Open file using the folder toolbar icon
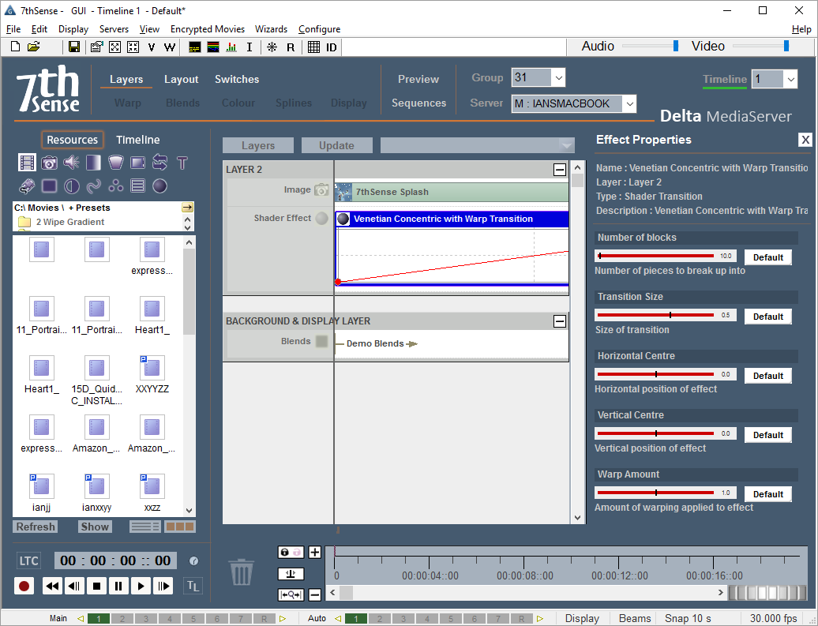Screen dimensions: 818x626 pyautogui.click(x=33, y=47)
